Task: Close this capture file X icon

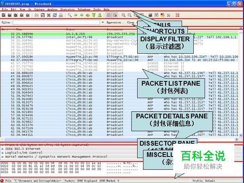Action: [49, 15]
